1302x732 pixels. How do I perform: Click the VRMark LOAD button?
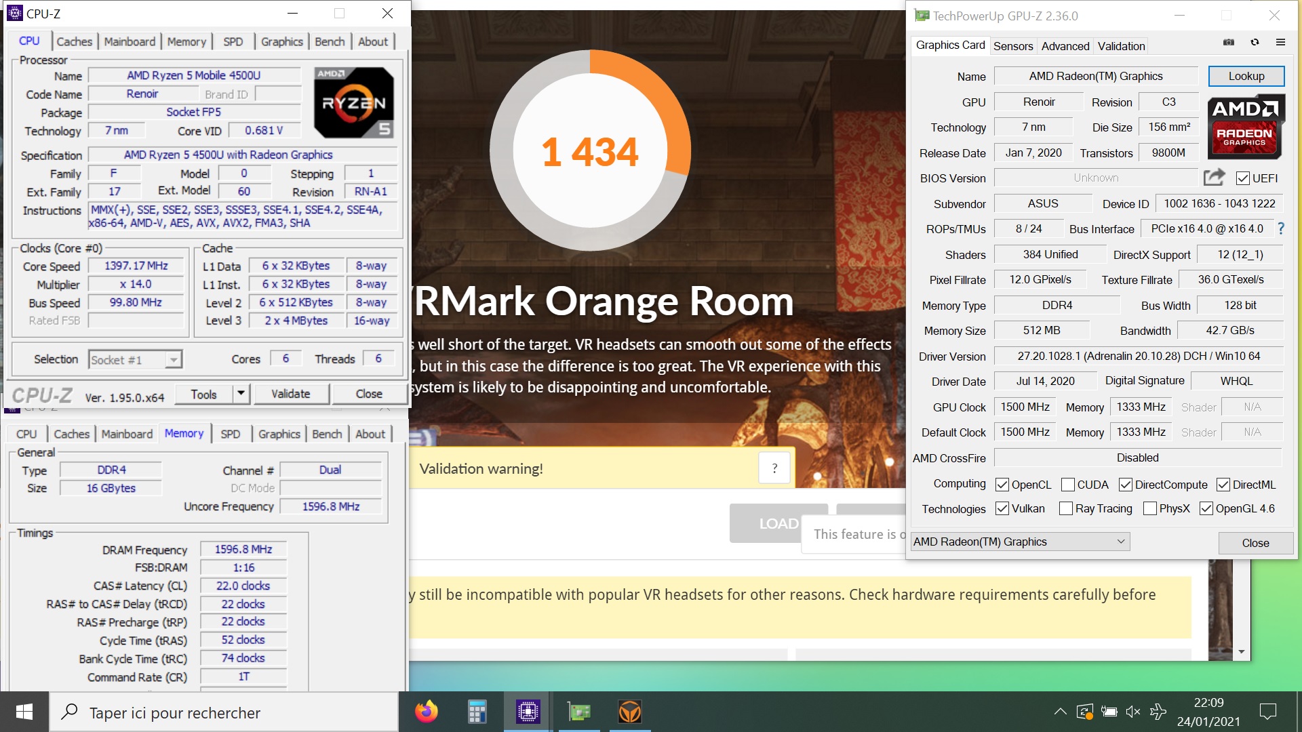778,523
